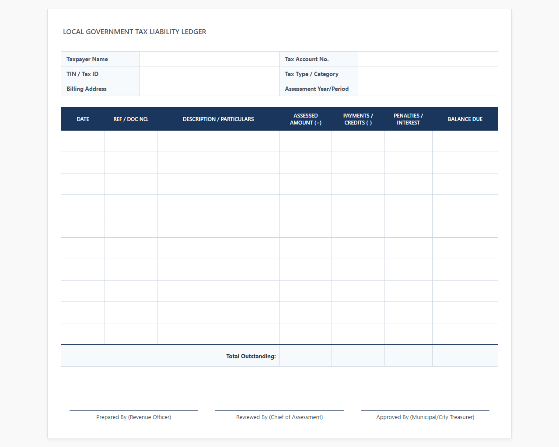This screenshot has width=559, height=447.
Task: Click the Tax Account No. value cell
Action: [x=428, y=59]
